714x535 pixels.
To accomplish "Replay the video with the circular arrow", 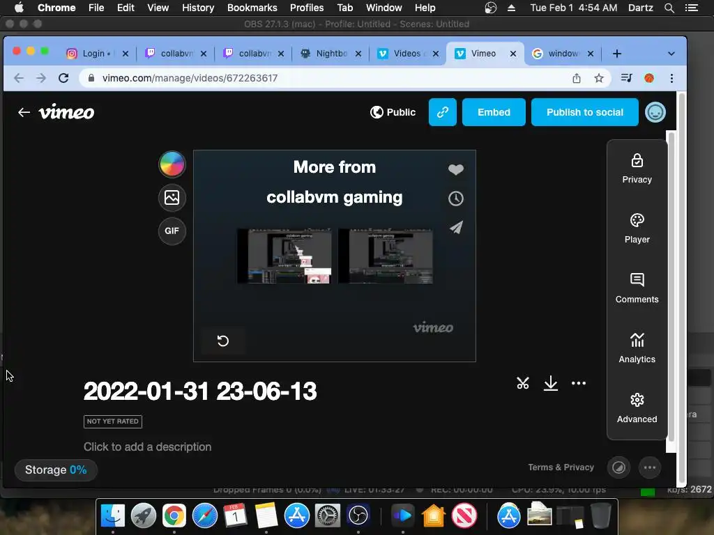I will [x=222, y=341].
